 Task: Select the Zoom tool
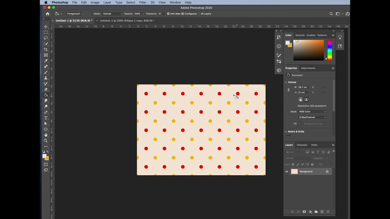coord(46,141)
